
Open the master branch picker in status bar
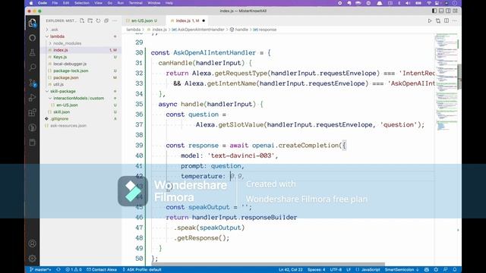[40, 270]
